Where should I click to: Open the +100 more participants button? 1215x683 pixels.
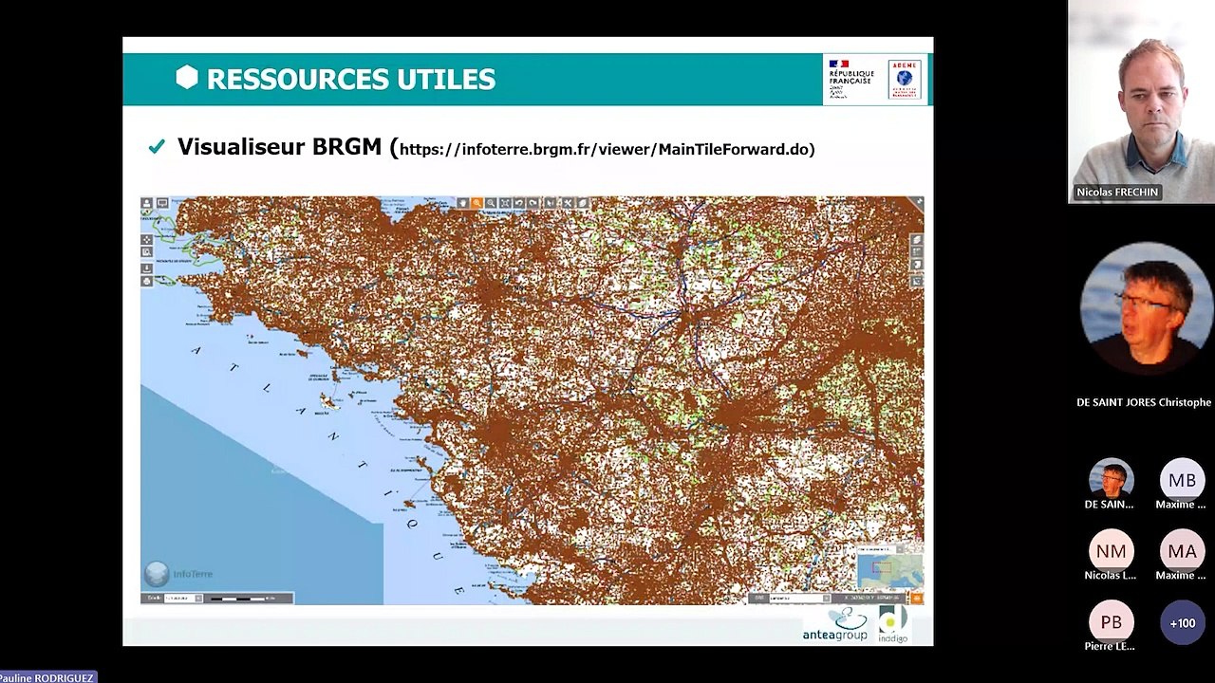click(x=1182, y=623)
